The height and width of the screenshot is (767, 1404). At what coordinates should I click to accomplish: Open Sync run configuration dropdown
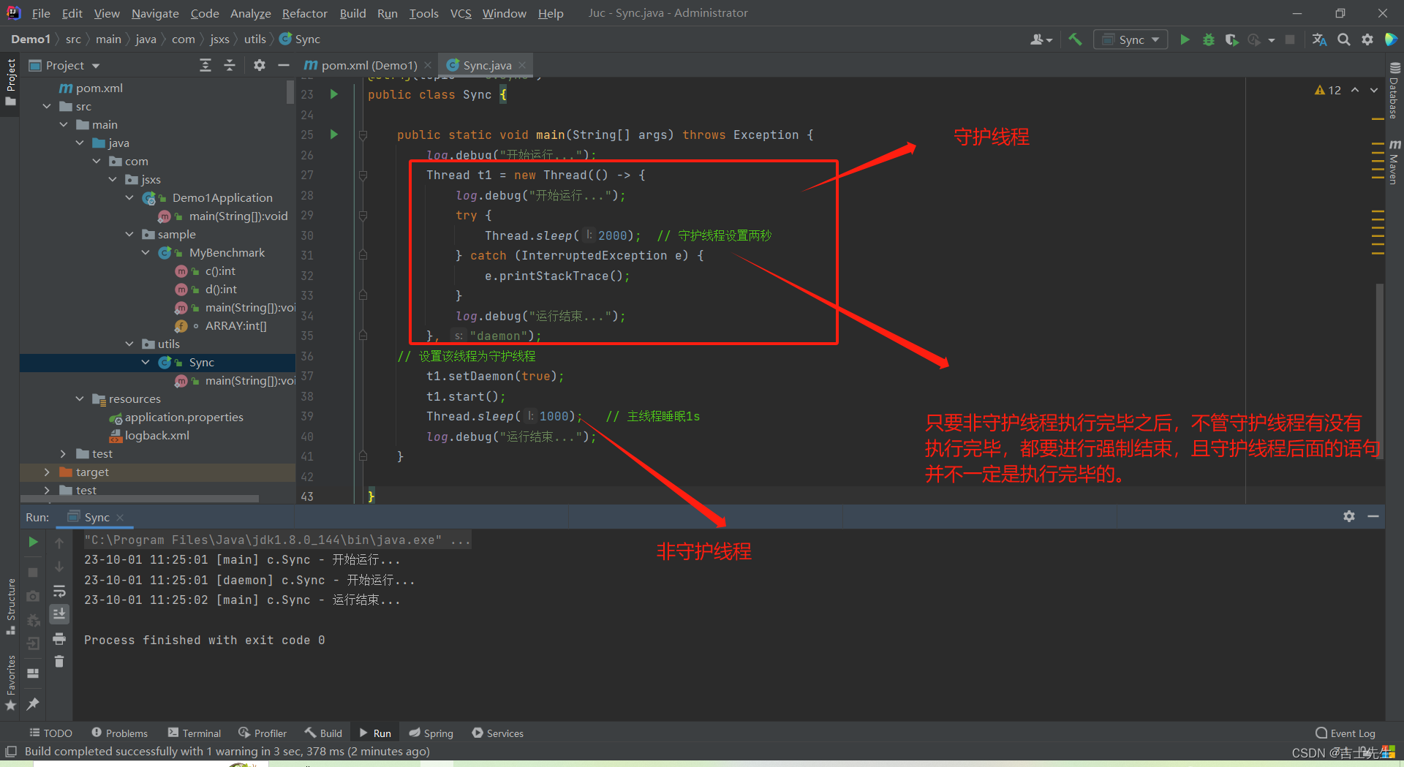pos(1131,39)
